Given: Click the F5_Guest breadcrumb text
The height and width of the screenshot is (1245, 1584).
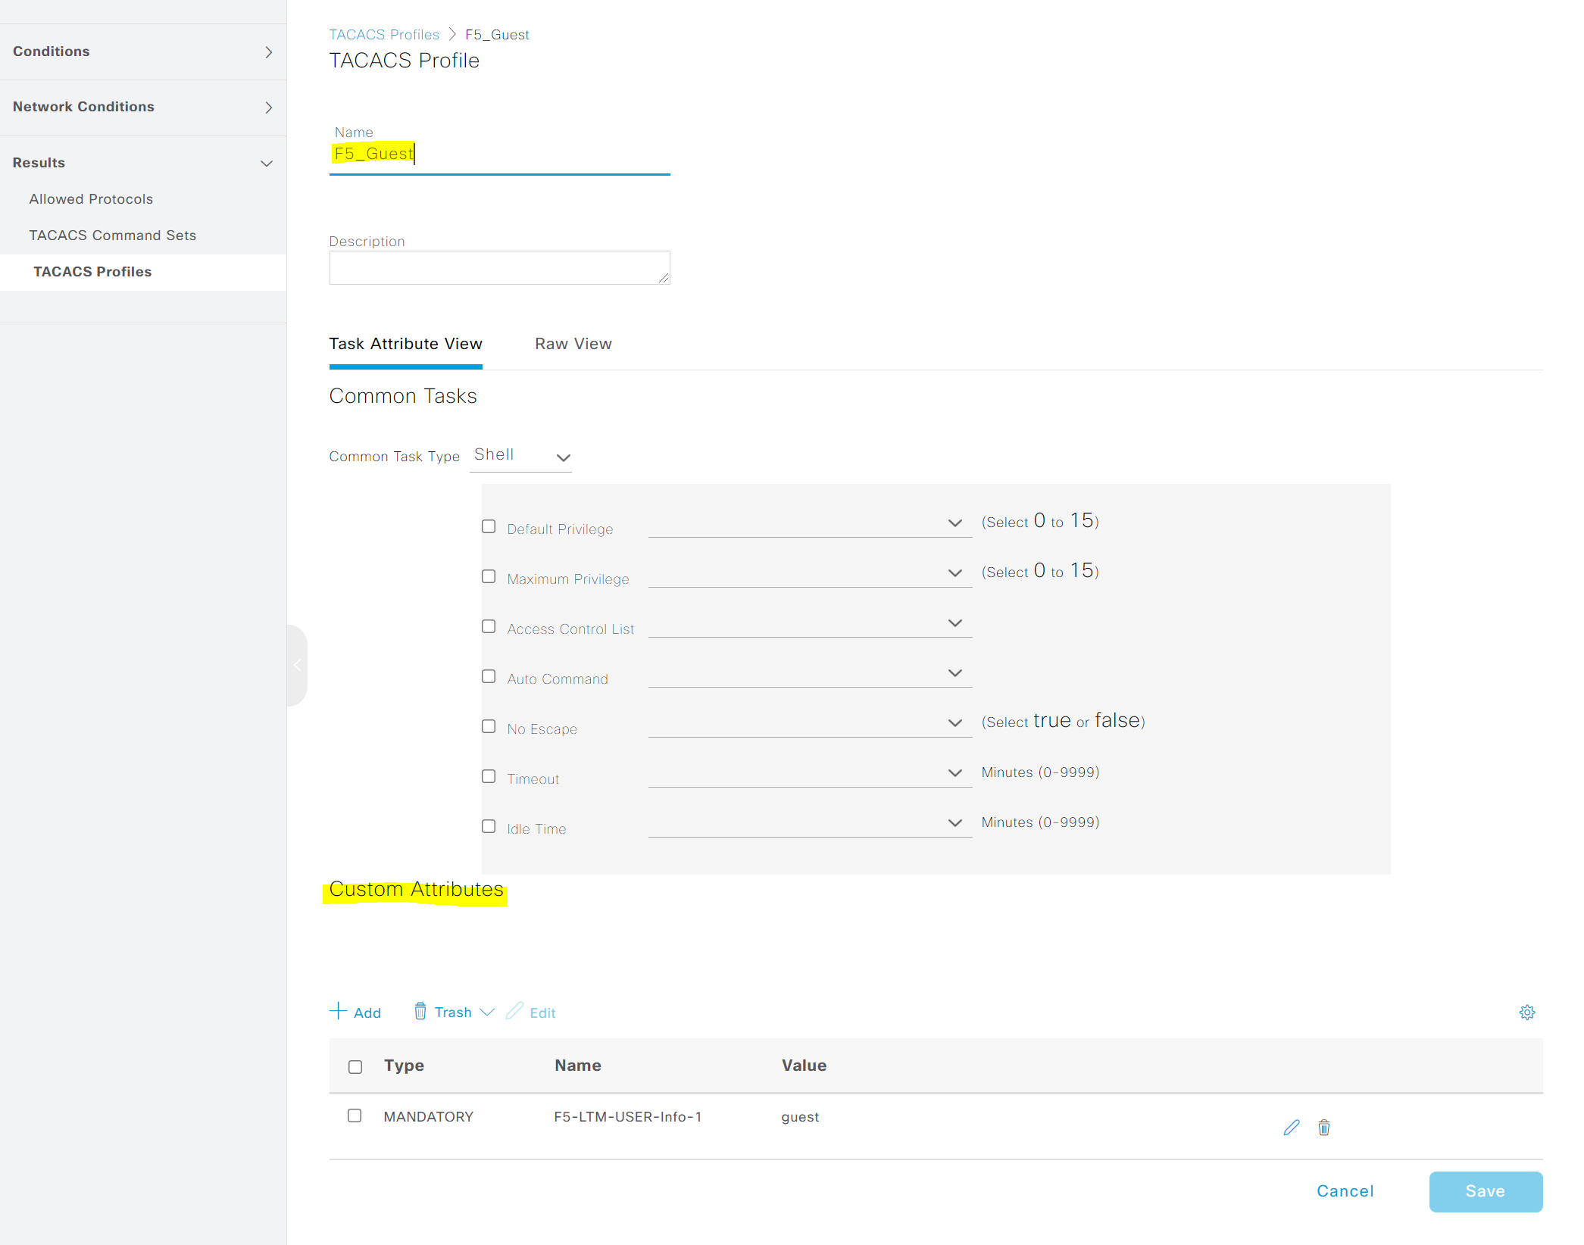Looking at the screenshot, I should 497,34.
